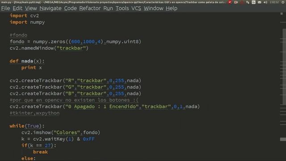
Task: Click the '#fondo' comment
Action: [x=18, y=35]
